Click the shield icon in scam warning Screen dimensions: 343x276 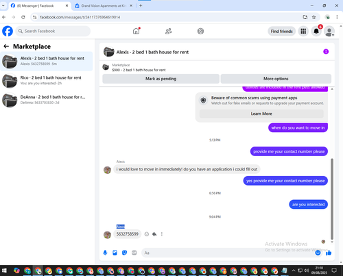[x=203, y=100]
